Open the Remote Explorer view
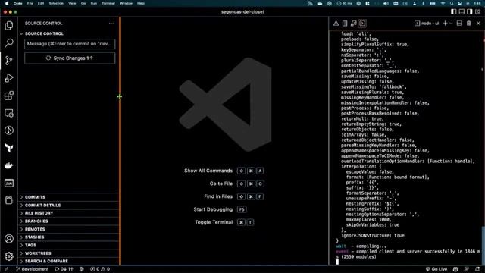This screenshot has width=485, height=273. pos(9,113)
